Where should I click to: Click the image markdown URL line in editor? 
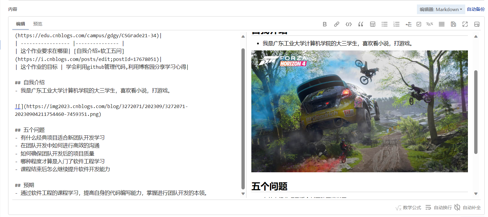click(101, 110)
